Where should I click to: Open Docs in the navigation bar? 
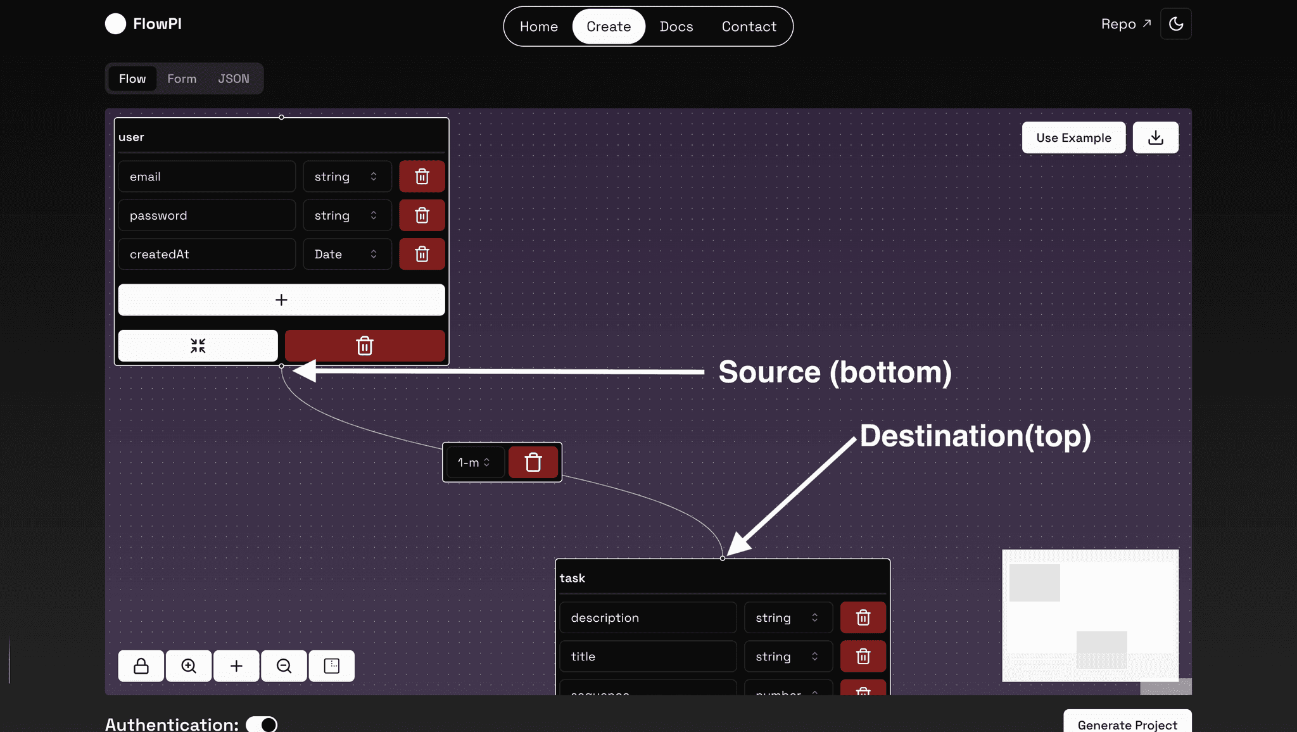click(x=676, y=27)
